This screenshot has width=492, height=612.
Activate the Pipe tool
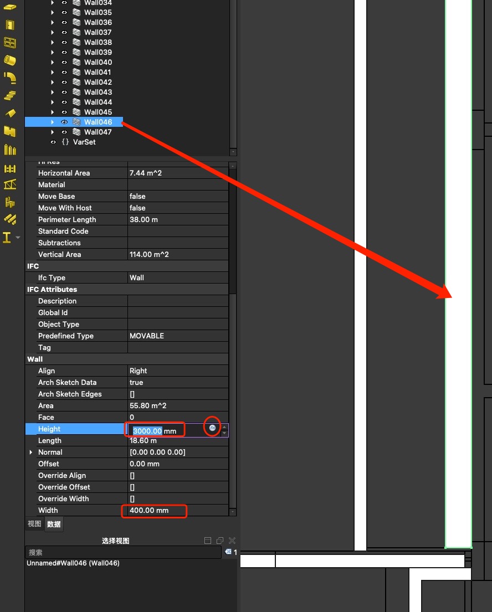10,60
